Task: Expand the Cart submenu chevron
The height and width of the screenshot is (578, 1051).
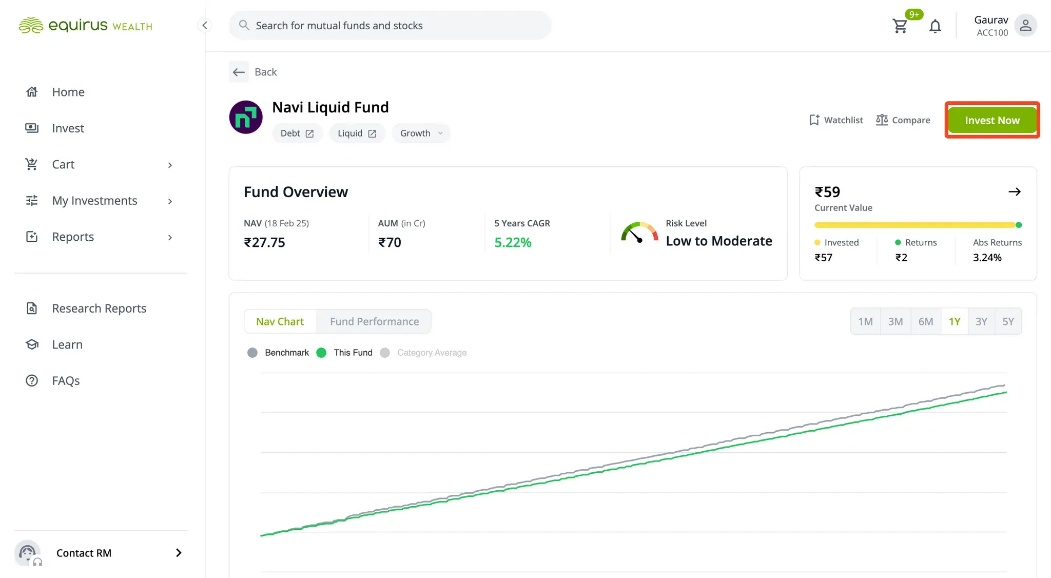Action: [170, 165]
